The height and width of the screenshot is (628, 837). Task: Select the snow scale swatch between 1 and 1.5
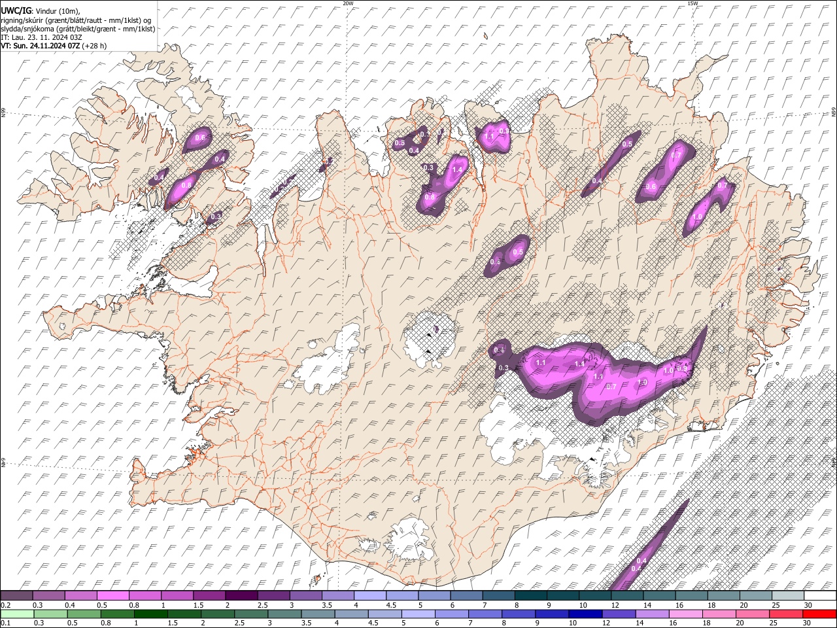click(x=177, y=595)
